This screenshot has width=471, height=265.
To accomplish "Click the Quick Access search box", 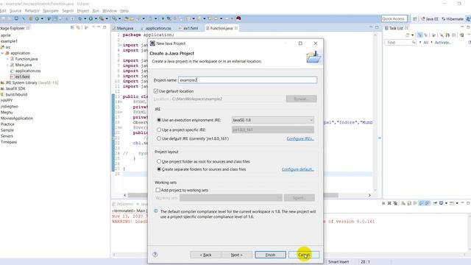I will (394, 18).
